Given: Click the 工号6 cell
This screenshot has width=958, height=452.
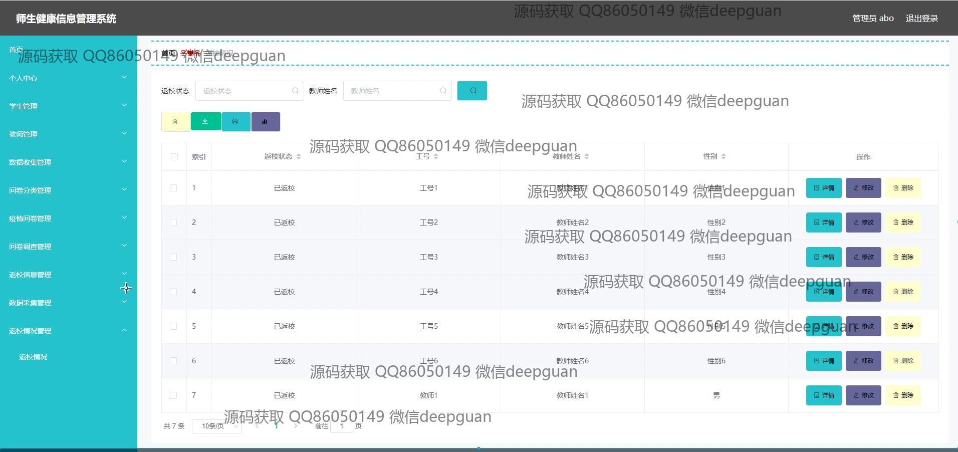Looking at the screenshot, I should [429, 361].
